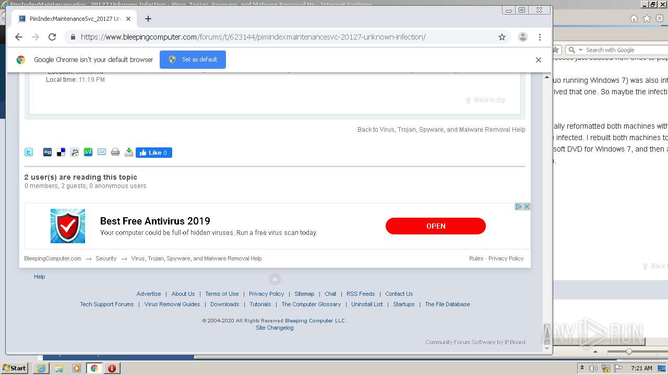Click OPEN on the antivirus ad
668x375 pixels.
[x=436, y=226]
